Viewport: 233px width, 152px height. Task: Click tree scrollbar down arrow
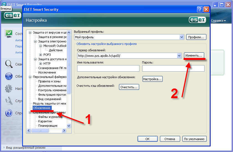69,126
